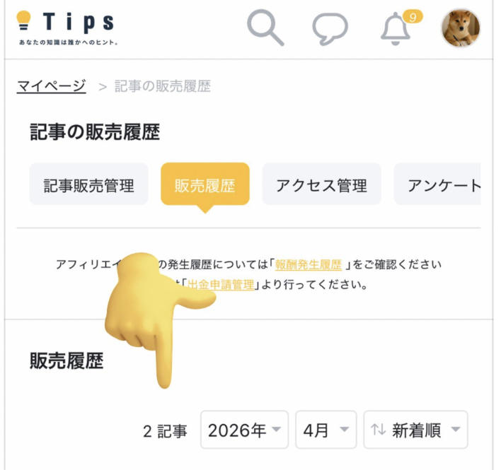The width and height of the screenshot is (501, 470).
Task: Click the orange notification count badge
Action: click(413, 17)
